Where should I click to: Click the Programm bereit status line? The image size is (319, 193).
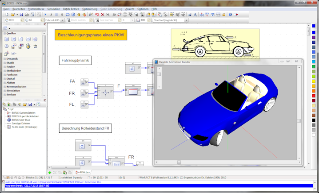click(x=159, y=186)
